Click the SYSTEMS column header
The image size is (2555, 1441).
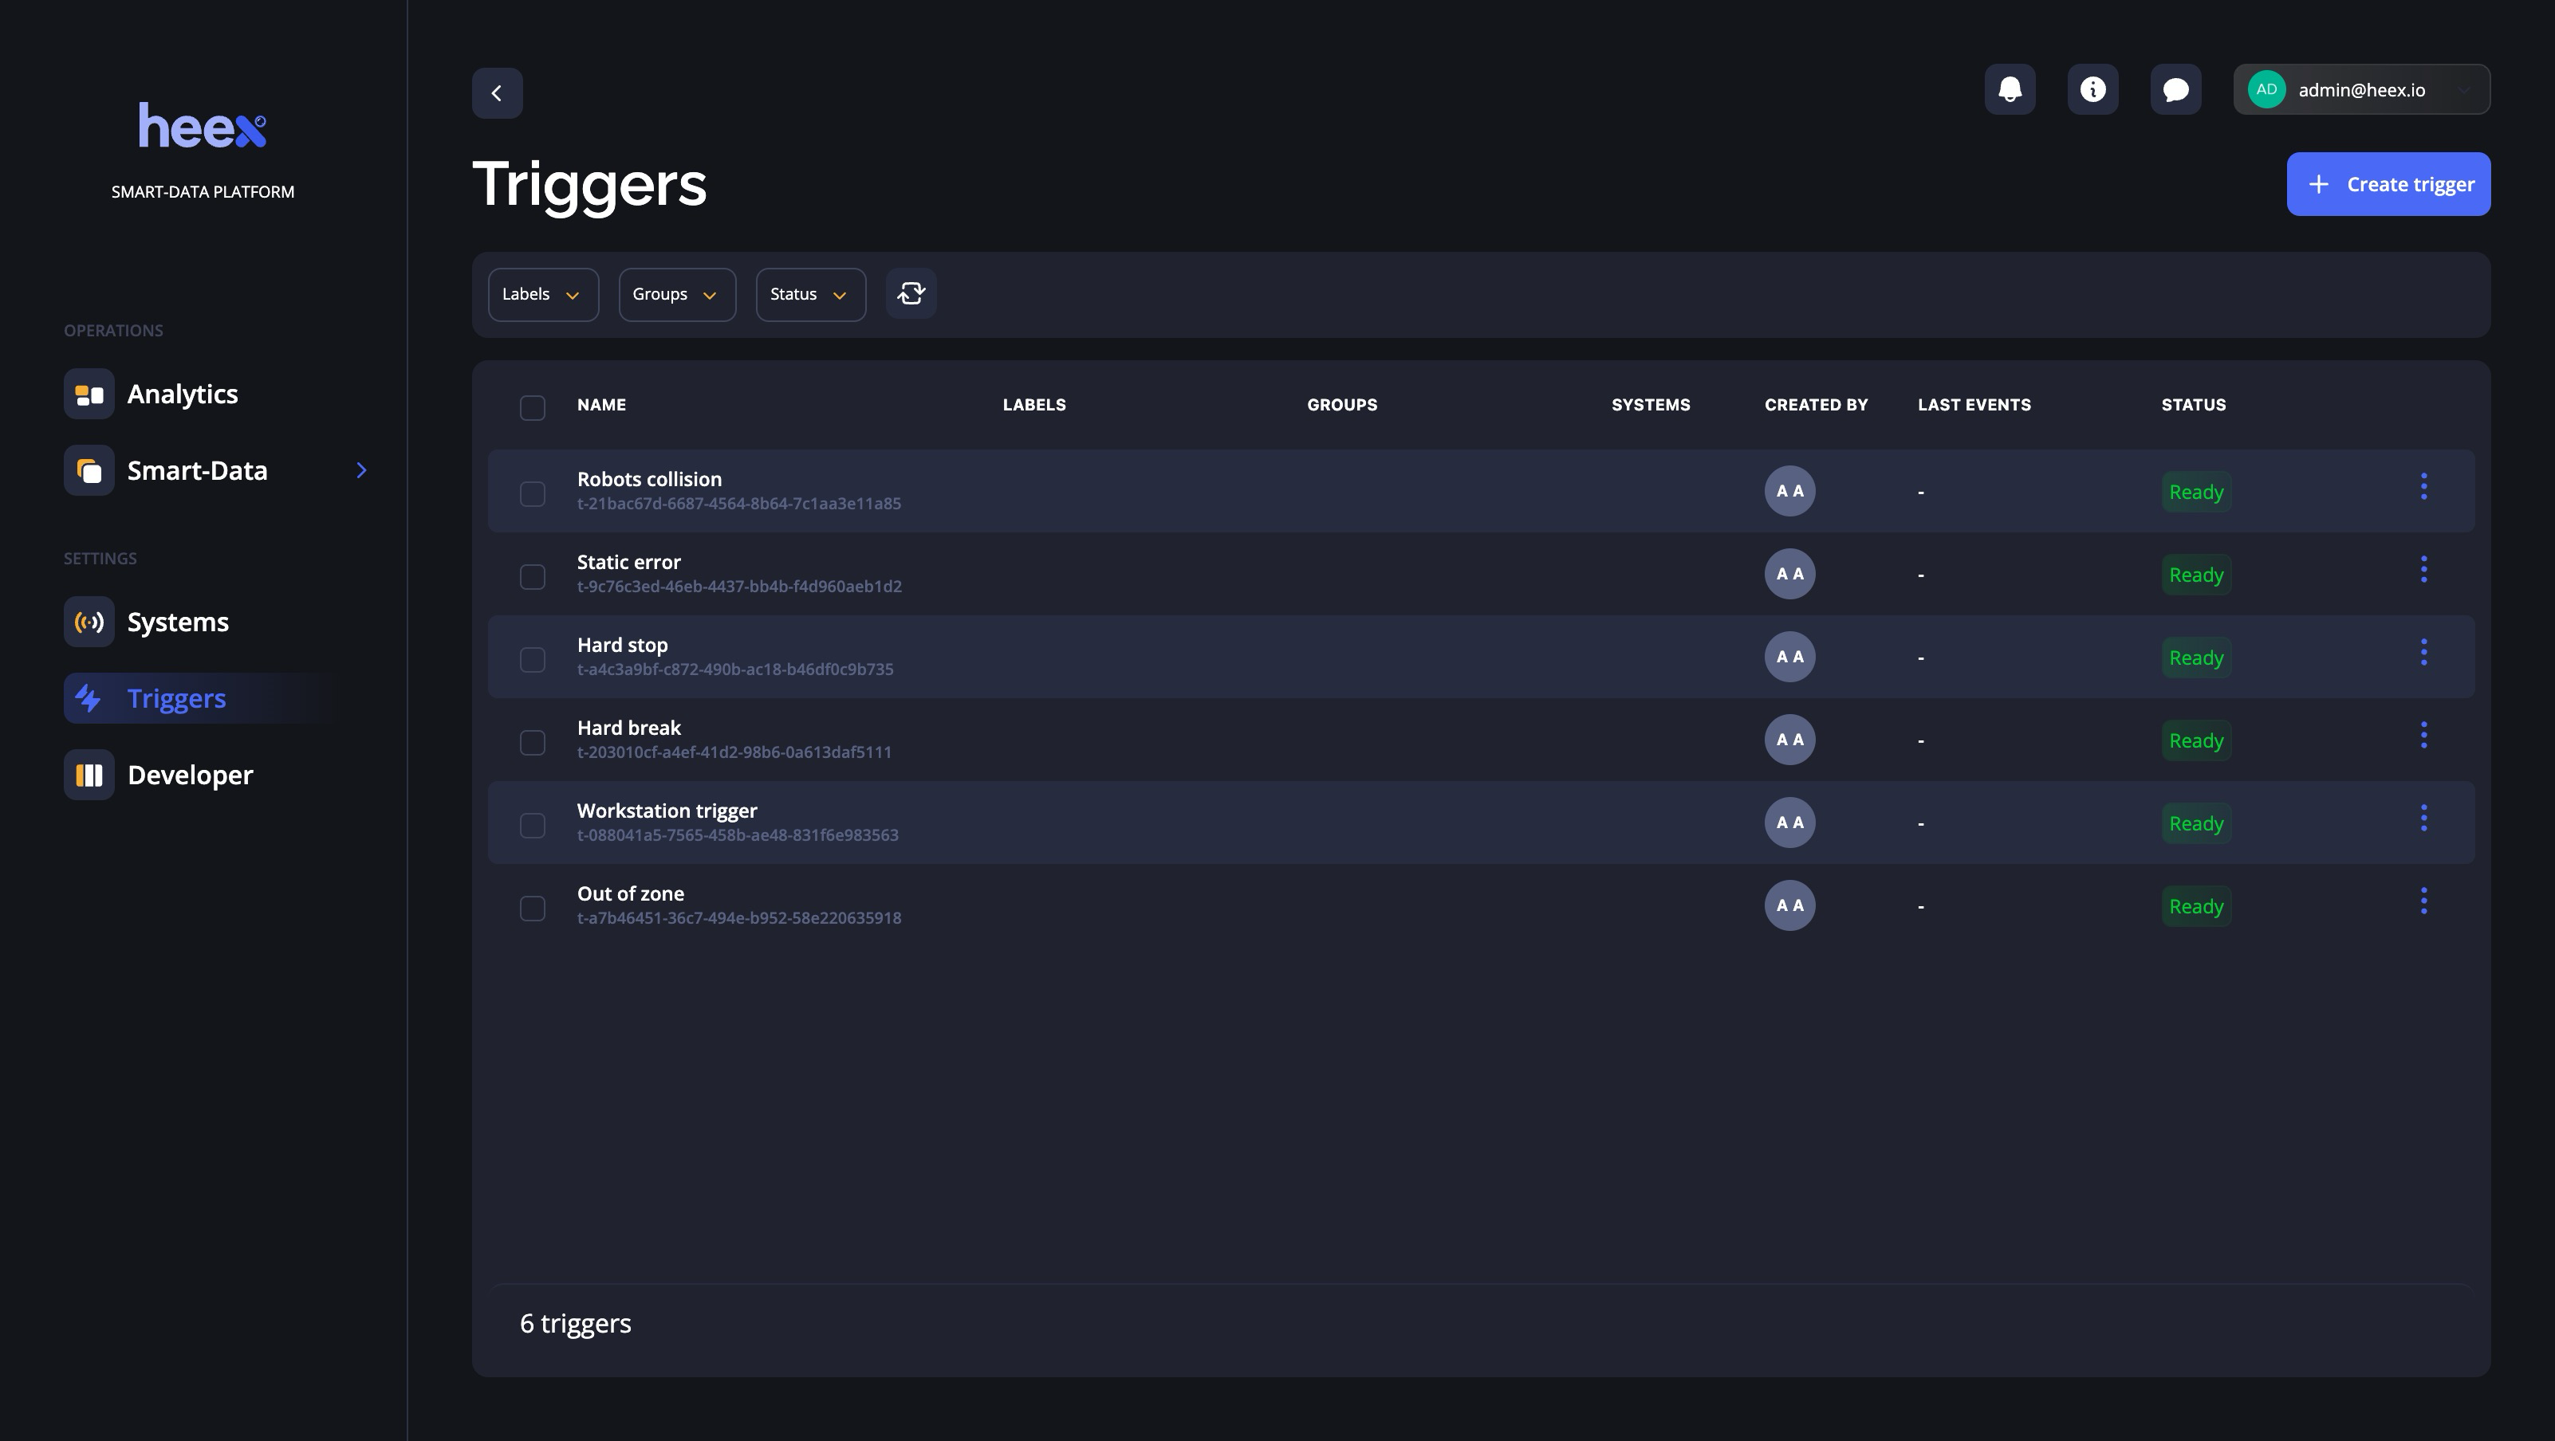point(1651,404)
